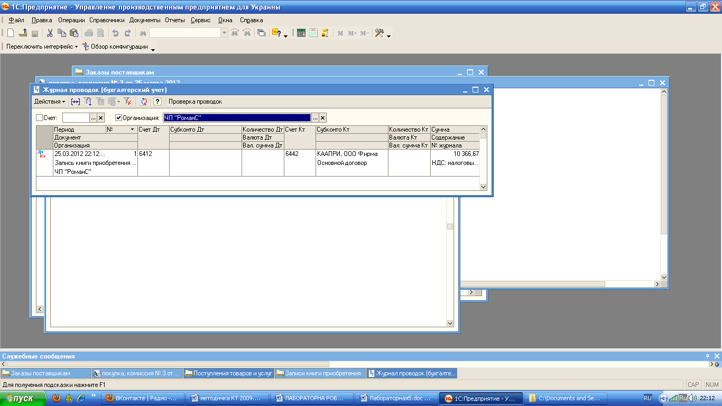
Task: Open the Сервис menu
Action: tap(201, 20)
